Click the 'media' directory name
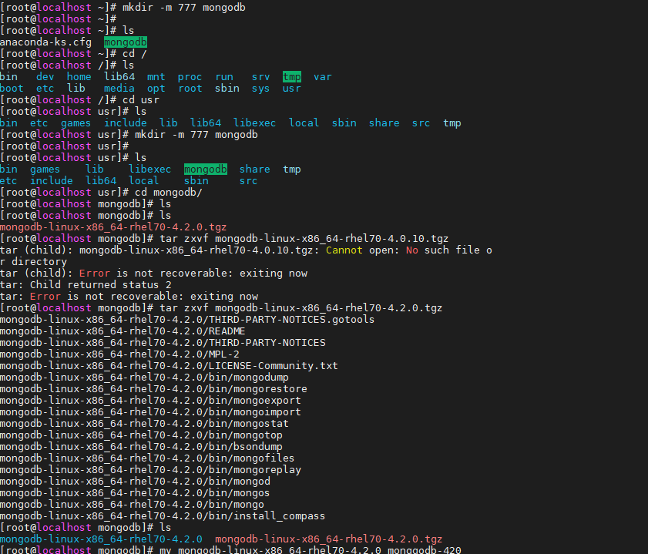Screen dimensions: 648x554 click(x=119, y=89)
